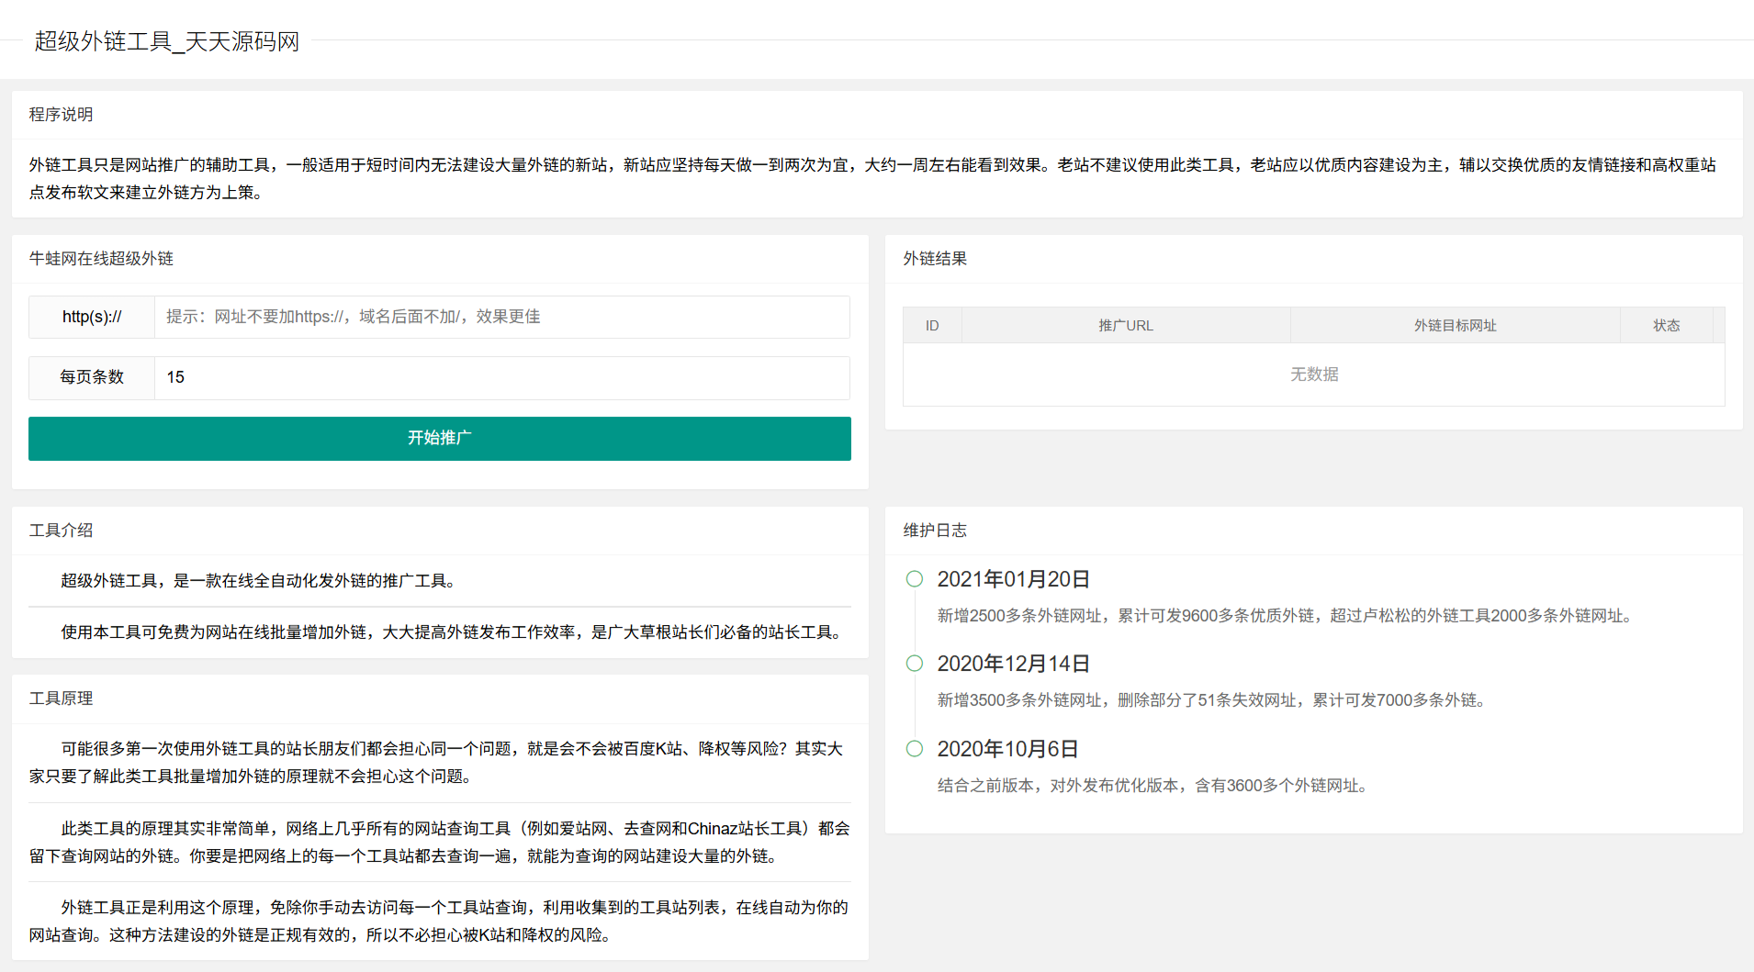Click the 无数据 placeholder in results table
Screen dimensions: 1754x972
1313,374
